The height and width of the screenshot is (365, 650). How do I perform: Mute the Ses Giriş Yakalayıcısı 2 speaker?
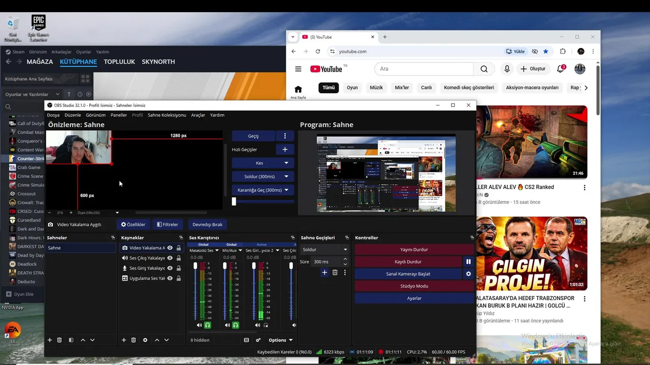click(257, 325)
